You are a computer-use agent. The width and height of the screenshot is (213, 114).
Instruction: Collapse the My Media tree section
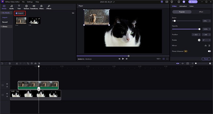click(1, 13)
